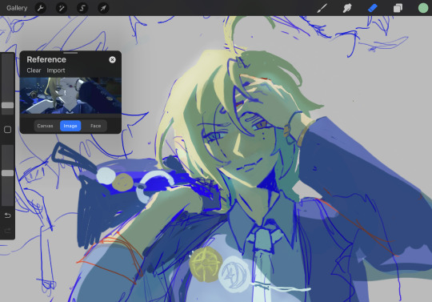Undo the last stroke
This screenshot has width=432, height=302.
tap(7, 215)
